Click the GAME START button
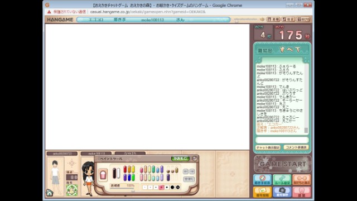This screenshot has width=357, height=201. (283, 164)
